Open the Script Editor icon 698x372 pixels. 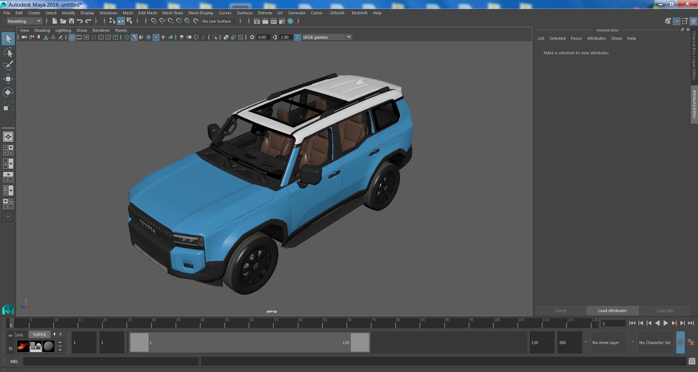(692, 361)
